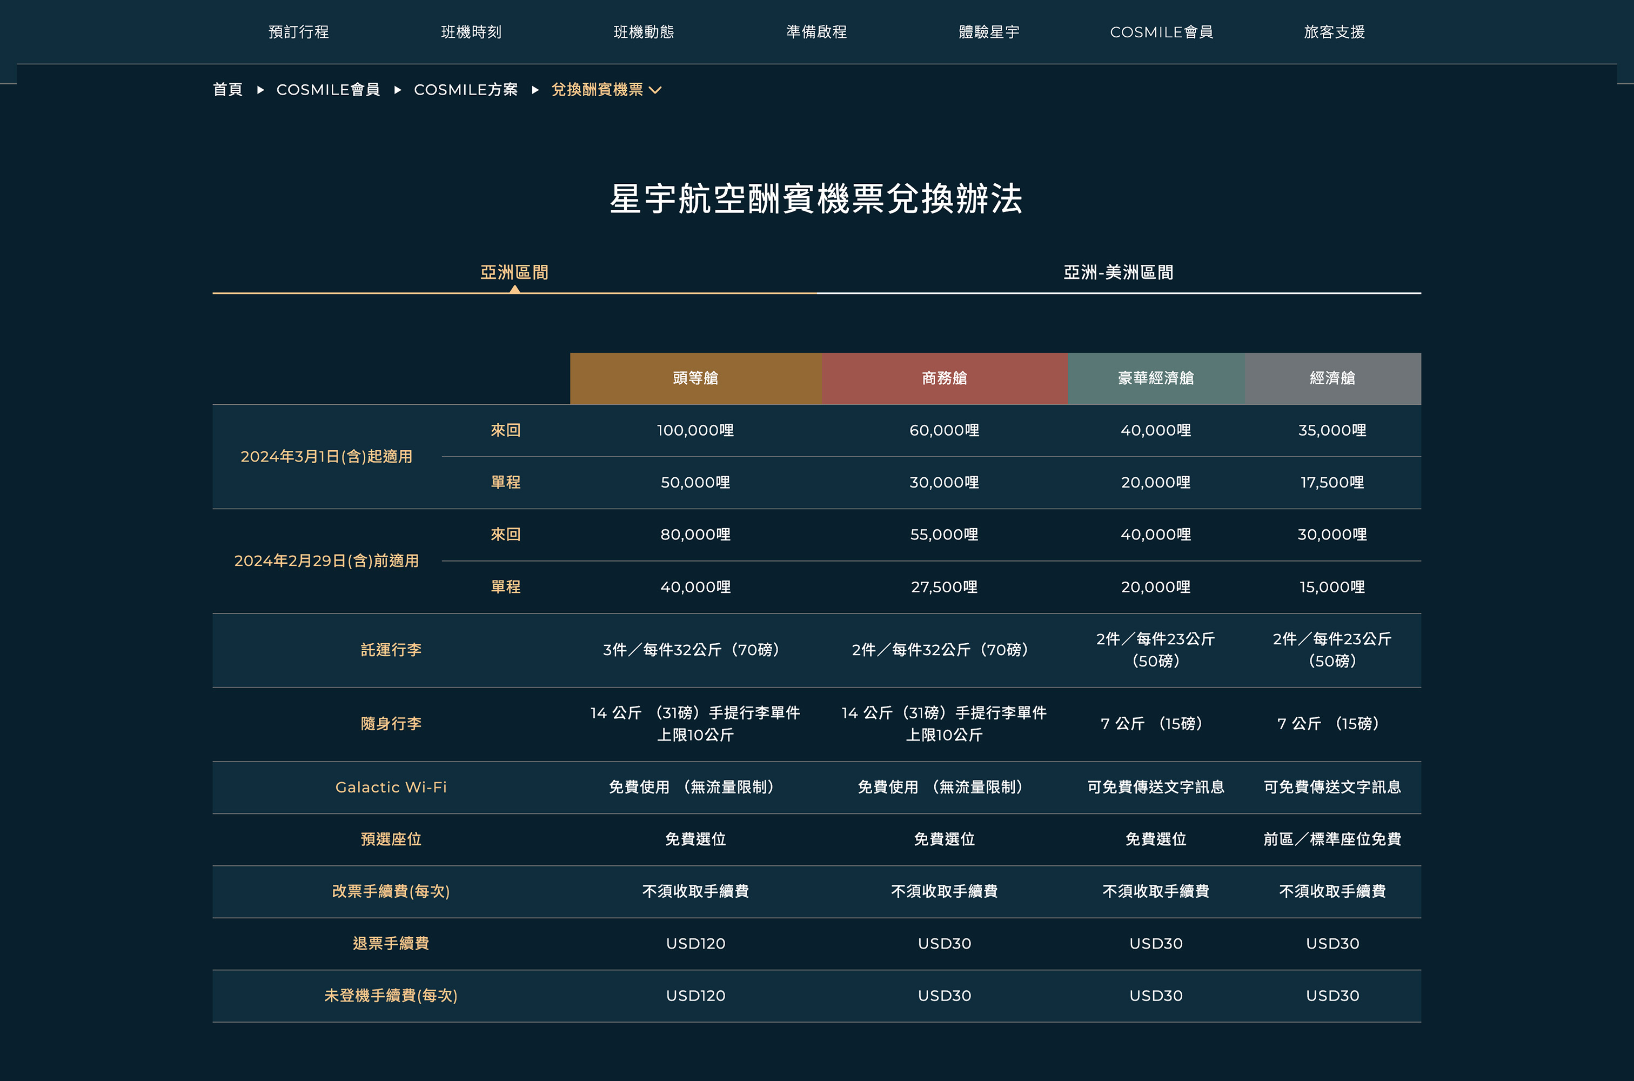Open the 預訂行程 navigation menu

(298, 32)
